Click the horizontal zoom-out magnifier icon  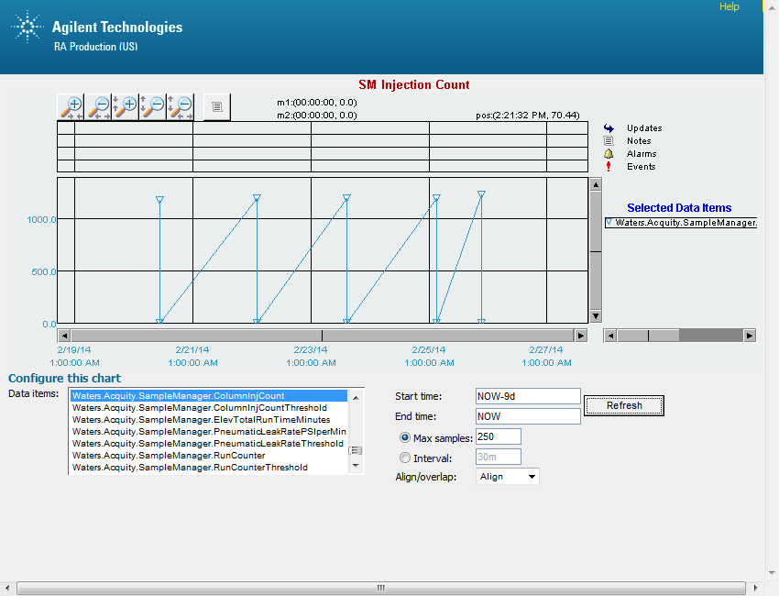99,107
